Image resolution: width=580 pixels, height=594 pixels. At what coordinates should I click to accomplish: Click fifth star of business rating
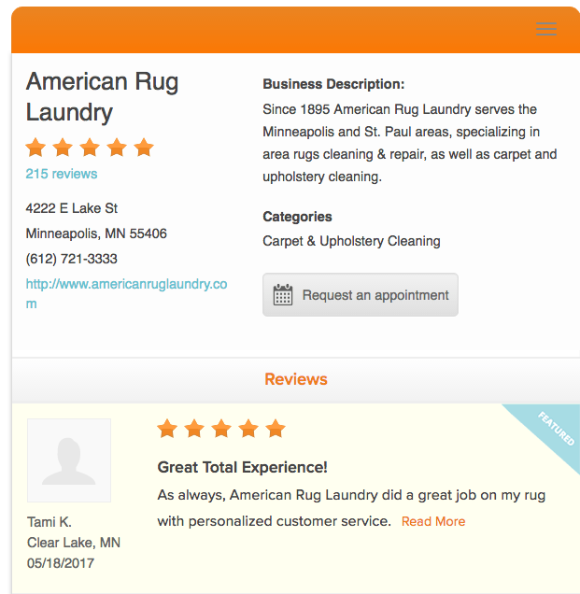[x=144, y=148]
